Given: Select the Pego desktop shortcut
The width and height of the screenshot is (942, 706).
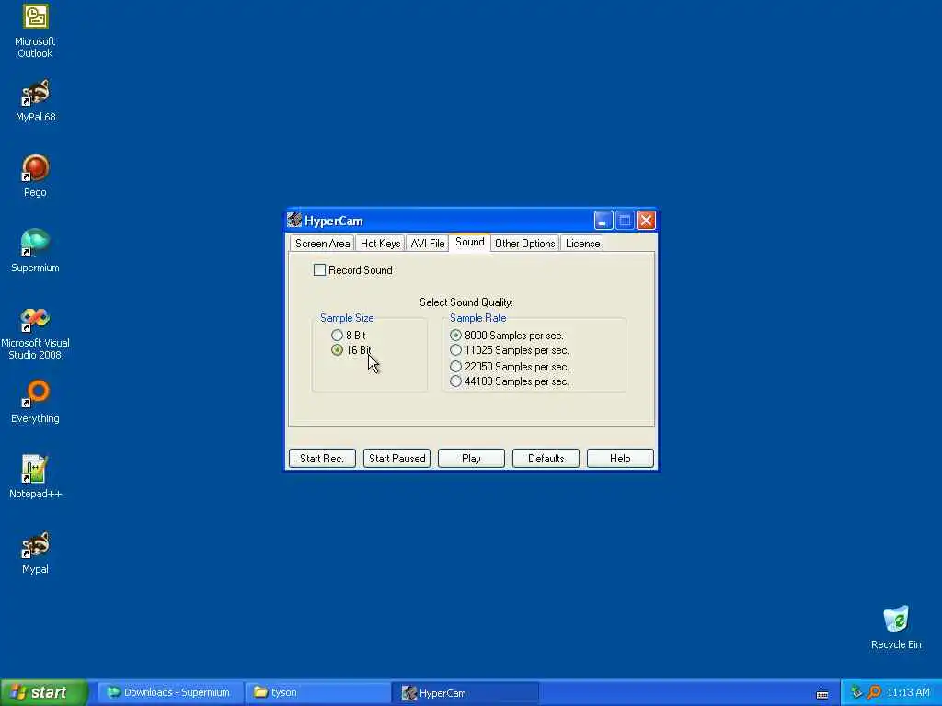Looking at the screenshot, I should click(x=35, y=176).
